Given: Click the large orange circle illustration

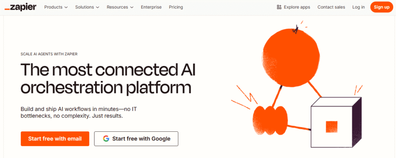Looking at the screenshot, I should click(x=287, y=58).
